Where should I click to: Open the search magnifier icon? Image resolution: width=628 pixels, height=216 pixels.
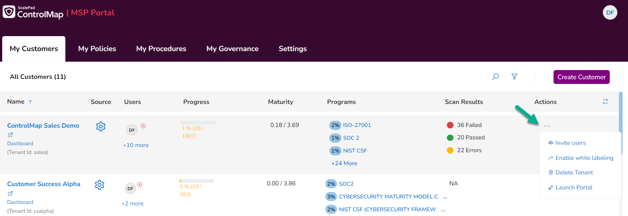(x=495, y=77)
